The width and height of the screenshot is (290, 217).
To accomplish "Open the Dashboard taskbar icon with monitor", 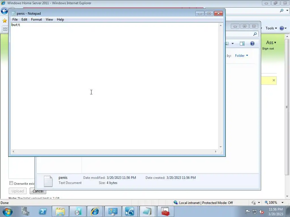I will click(113, 211).
